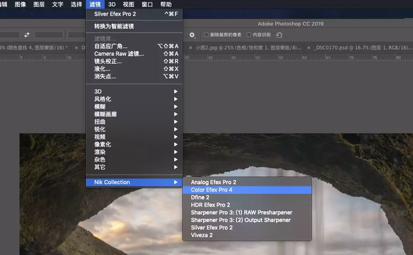413x255 pixels.
Task: Click the crop width input field
Action: [10, 35]
